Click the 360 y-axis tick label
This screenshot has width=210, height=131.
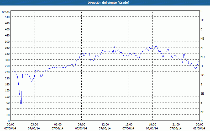8,48
